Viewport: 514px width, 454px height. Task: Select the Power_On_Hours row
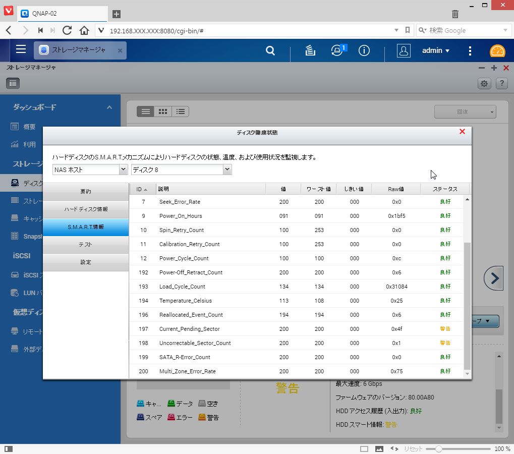tap(296, 216)
